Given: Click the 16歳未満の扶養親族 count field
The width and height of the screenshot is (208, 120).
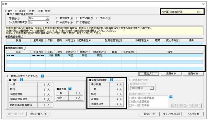Looking at the screenshot, I should pyautogui.click(x=45, y=105).
